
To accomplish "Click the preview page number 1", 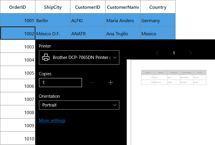I will click(174, 53).
